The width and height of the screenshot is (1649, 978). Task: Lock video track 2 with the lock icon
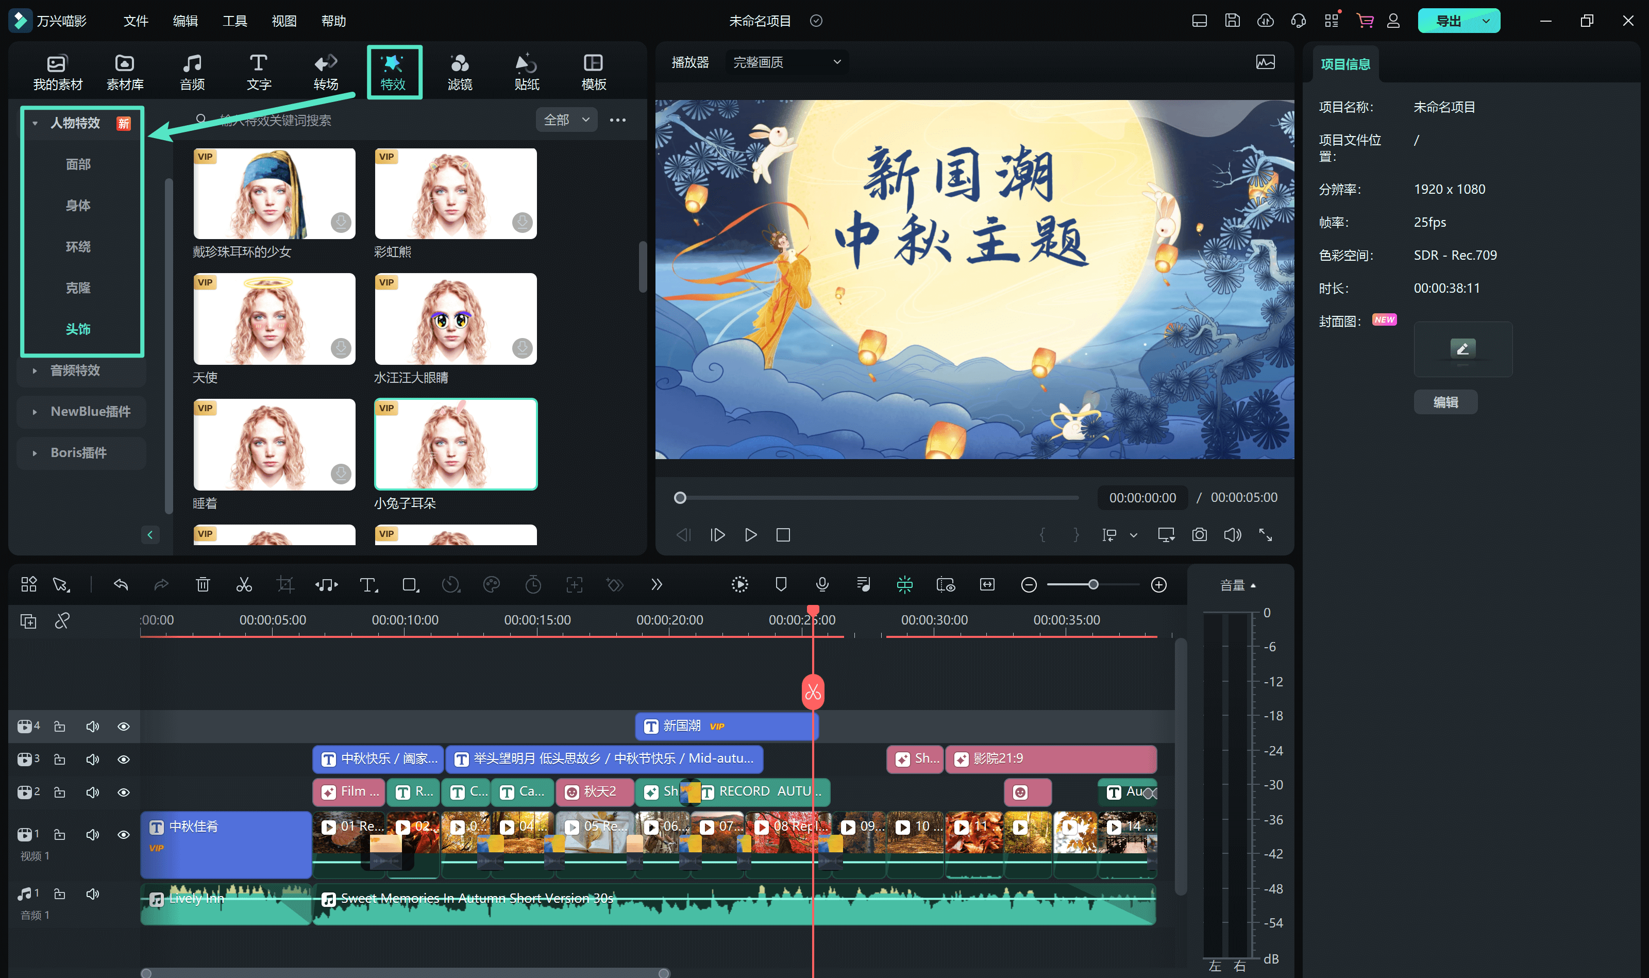59,793
